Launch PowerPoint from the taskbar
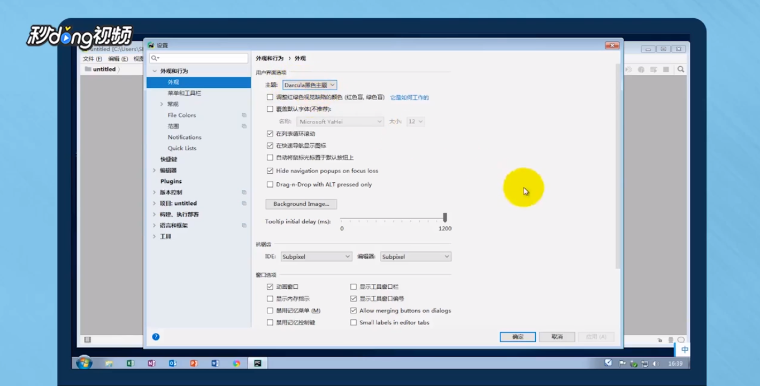 [194, 364]
